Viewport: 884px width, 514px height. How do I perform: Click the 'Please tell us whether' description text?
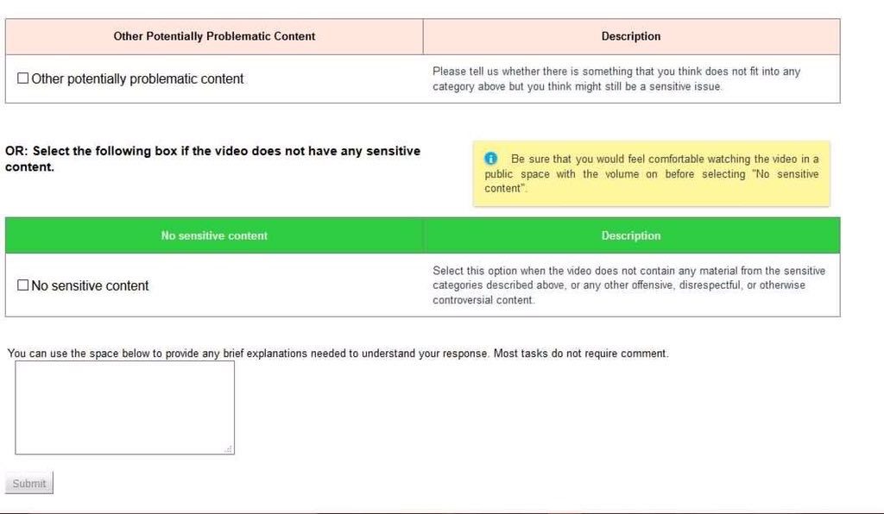(616, 72)
